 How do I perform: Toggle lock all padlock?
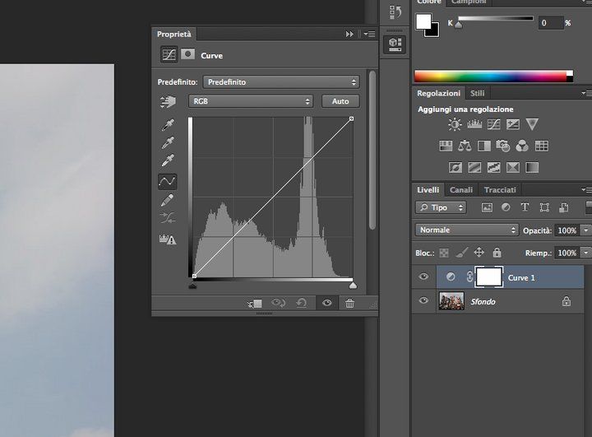pos(497,252)
